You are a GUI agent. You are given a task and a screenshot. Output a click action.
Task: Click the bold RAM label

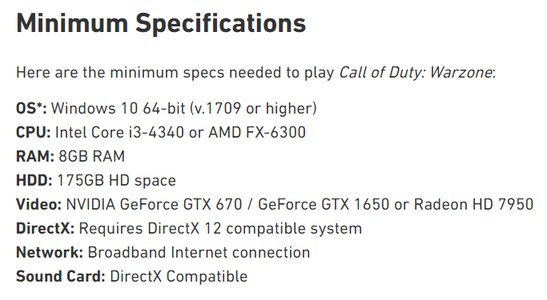click(35, 157)
